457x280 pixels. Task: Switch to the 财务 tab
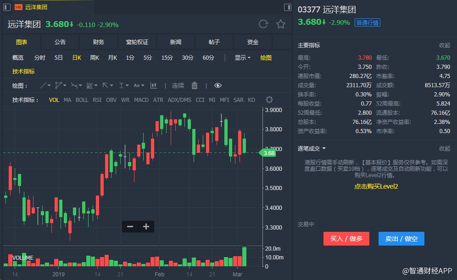point(98,42)
